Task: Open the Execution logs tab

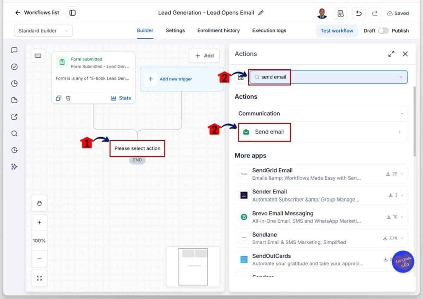Action: 269,31
